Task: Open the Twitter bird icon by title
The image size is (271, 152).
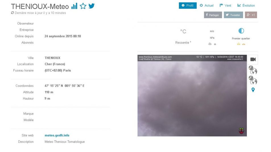Action: click(x=92, y=6)
